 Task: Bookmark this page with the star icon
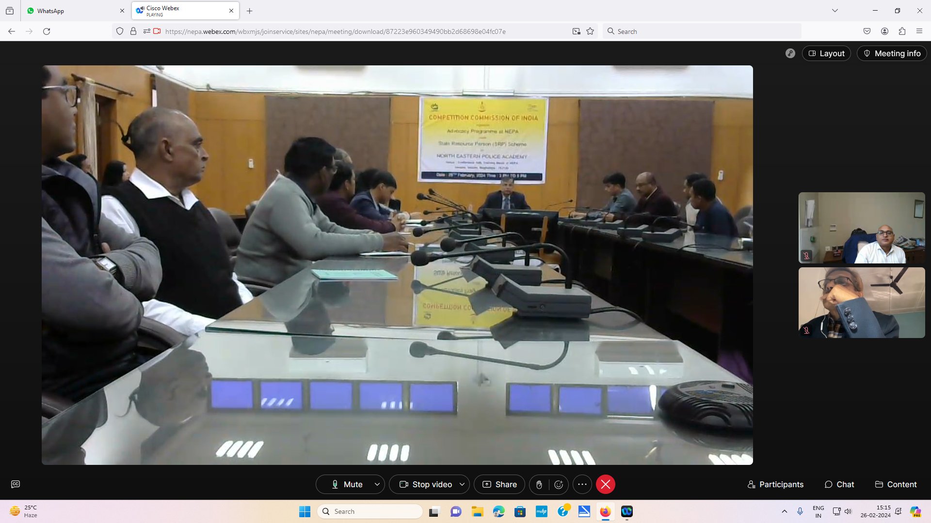point(590,31)
